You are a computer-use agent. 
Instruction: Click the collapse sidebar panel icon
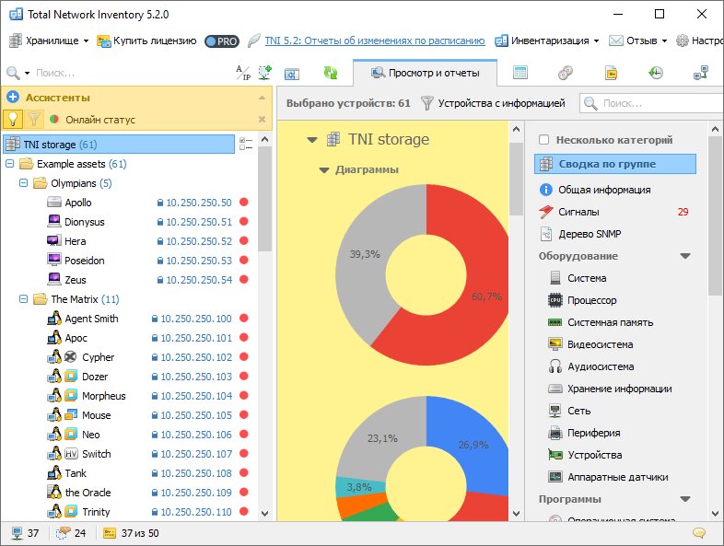click(292, 74)
